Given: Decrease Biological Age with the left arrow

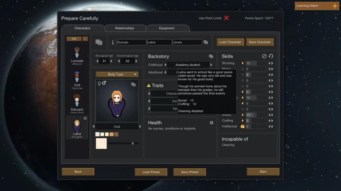Looking at the screenshot, I should click(x=97, y=61).
